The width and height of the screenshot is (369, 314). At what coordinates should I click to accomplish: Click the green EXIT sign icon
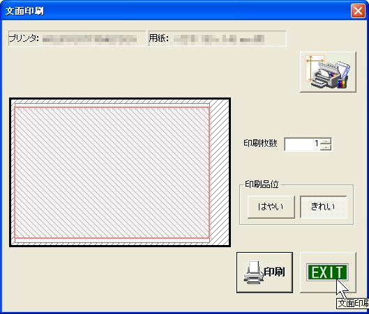click(x=327, y=272)
